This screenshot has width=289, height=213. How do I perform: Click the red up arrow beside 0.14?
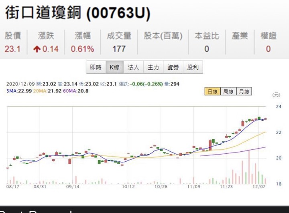37,49
